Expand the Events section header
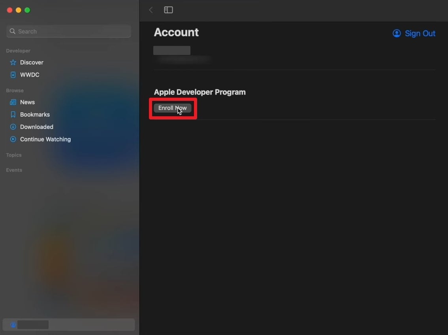The height and width of the screenshot is (335, 448). [14, 170]
